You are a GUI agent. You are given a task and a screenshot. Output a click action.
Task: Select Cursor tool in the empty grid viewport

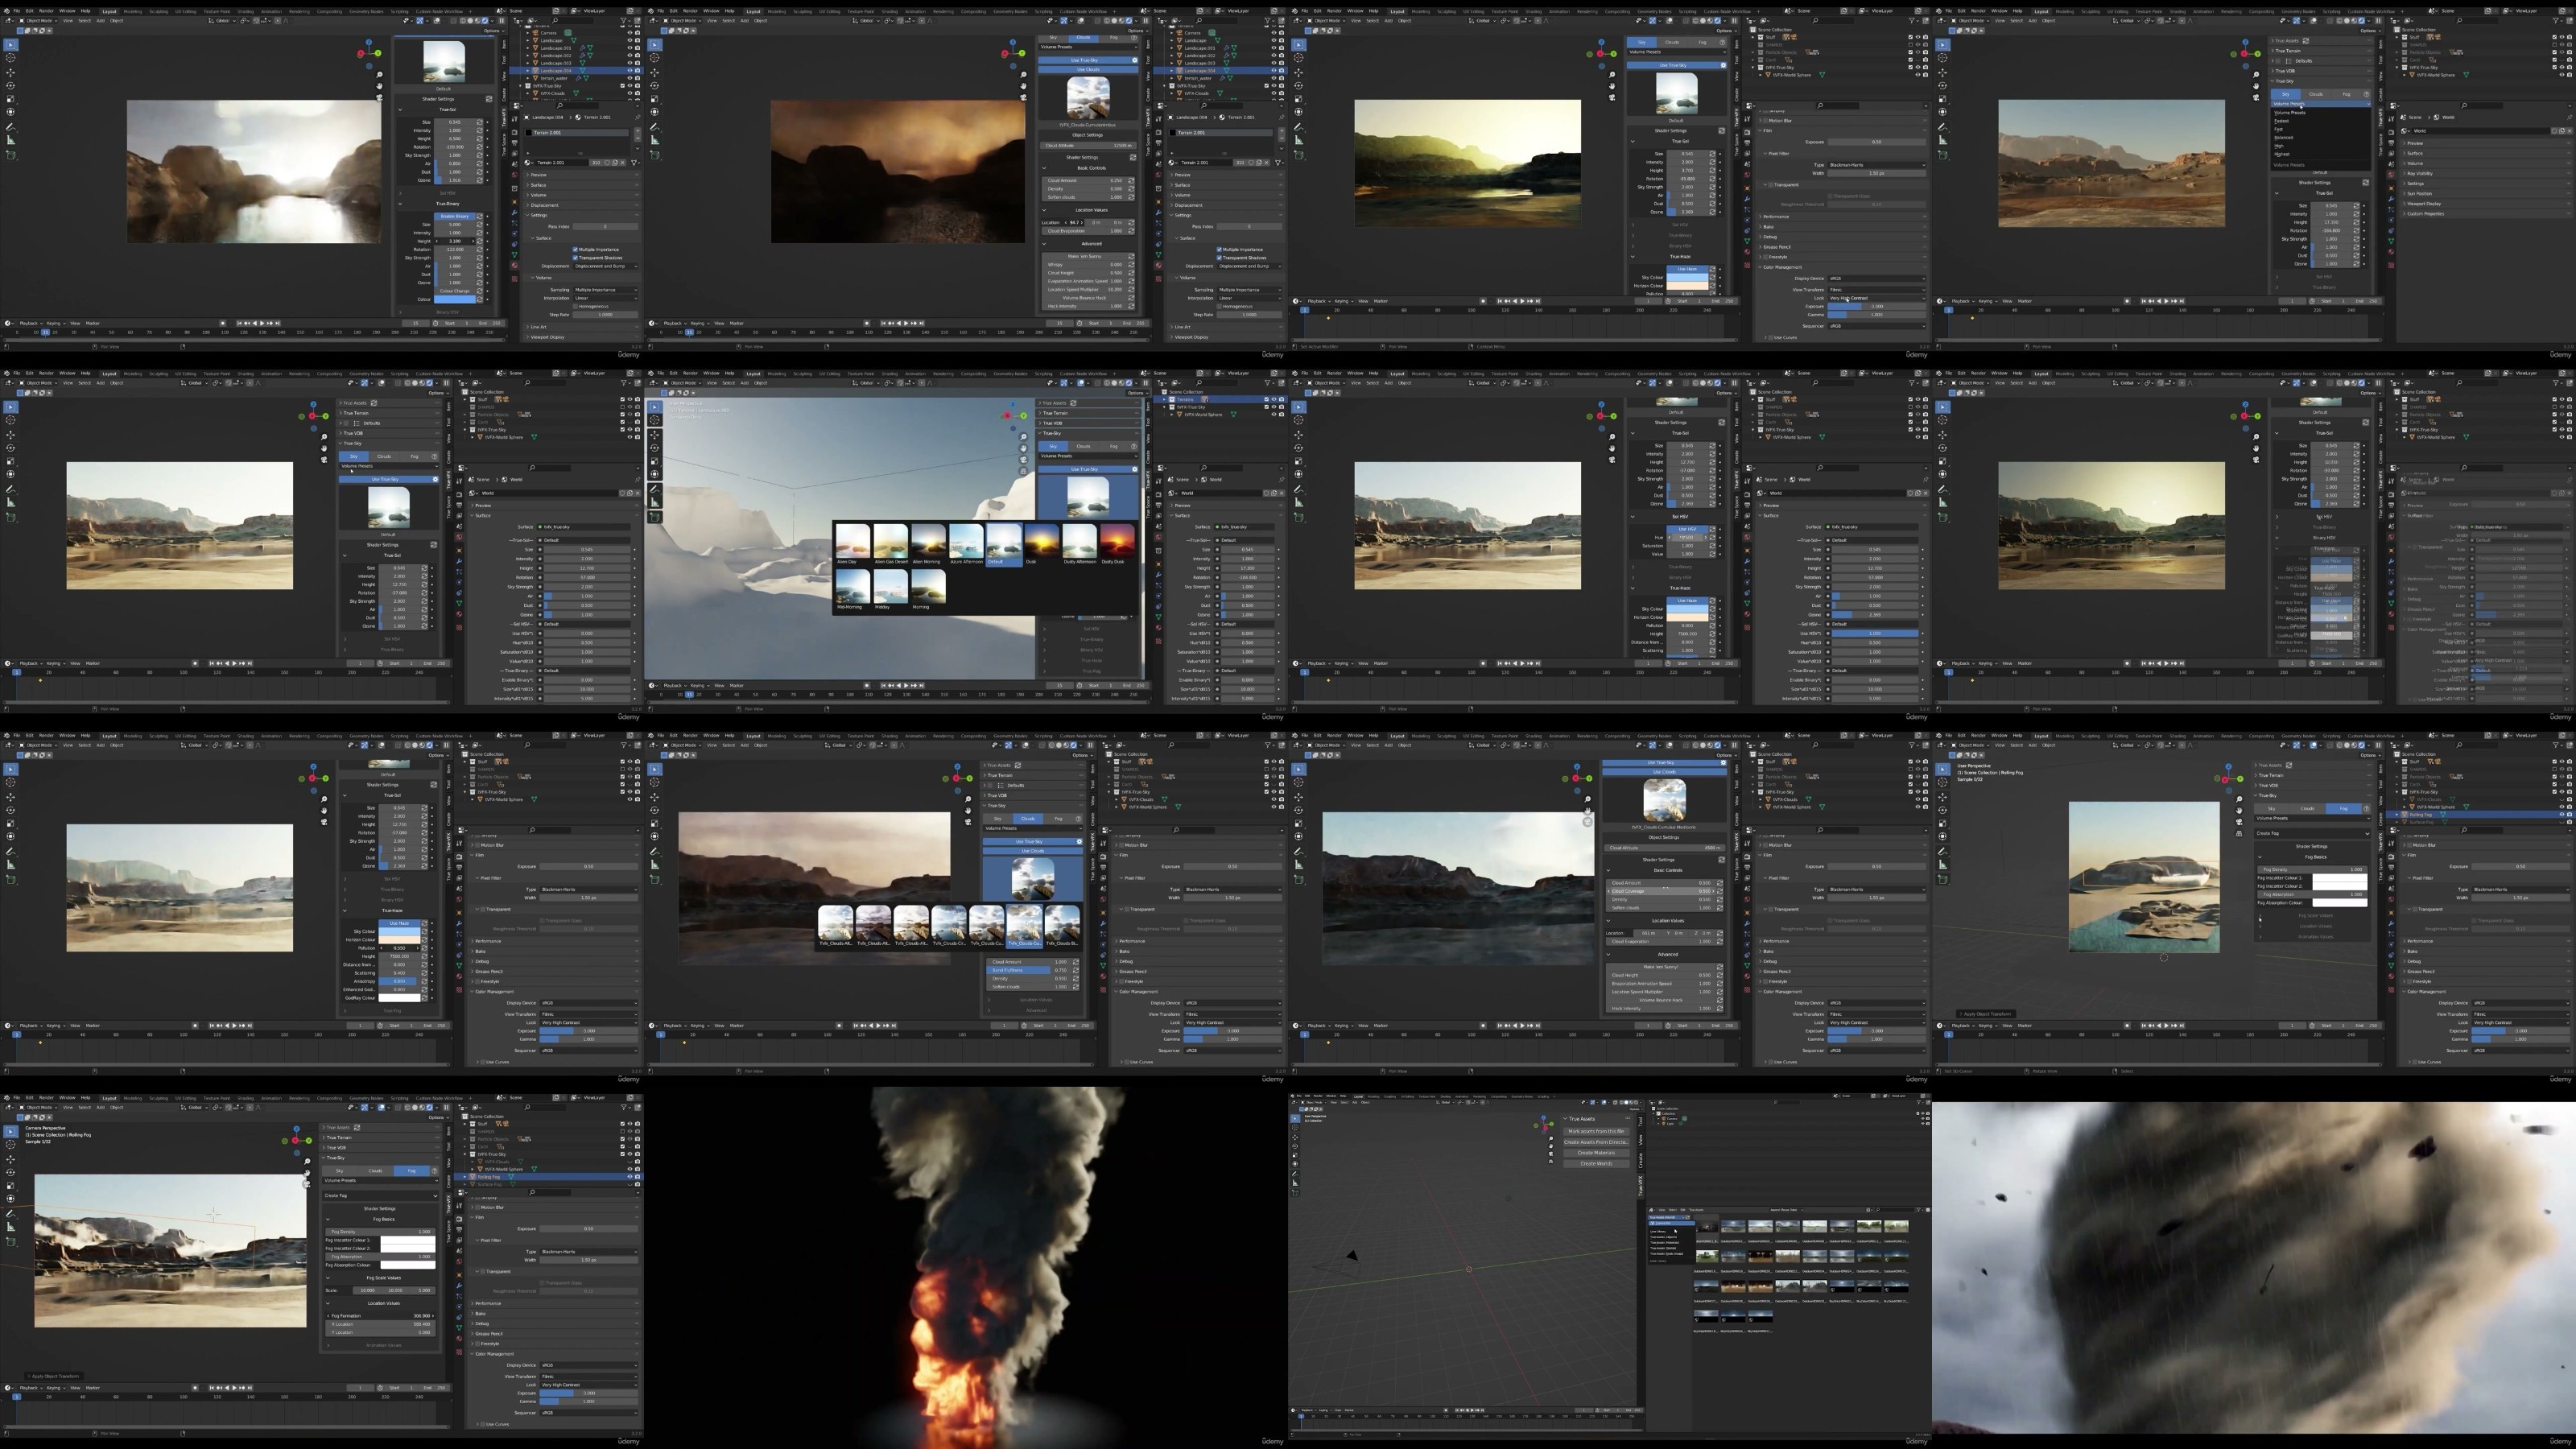(1296, 1128)
